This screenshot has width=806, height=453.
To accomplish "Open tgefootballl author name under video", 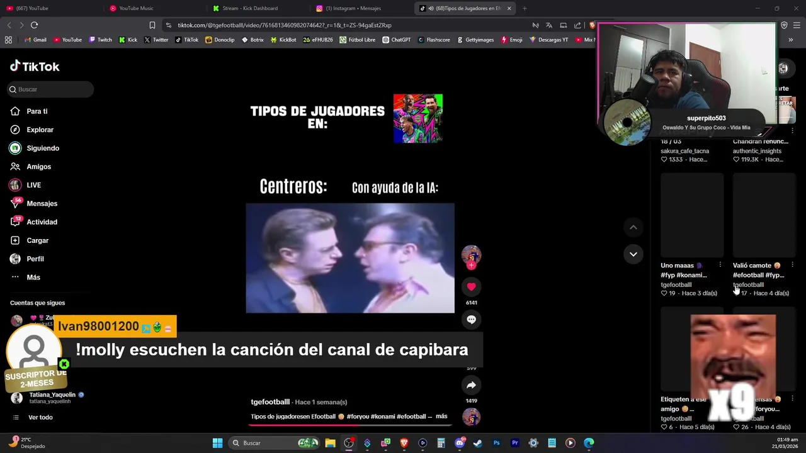I will coord(270,402).
